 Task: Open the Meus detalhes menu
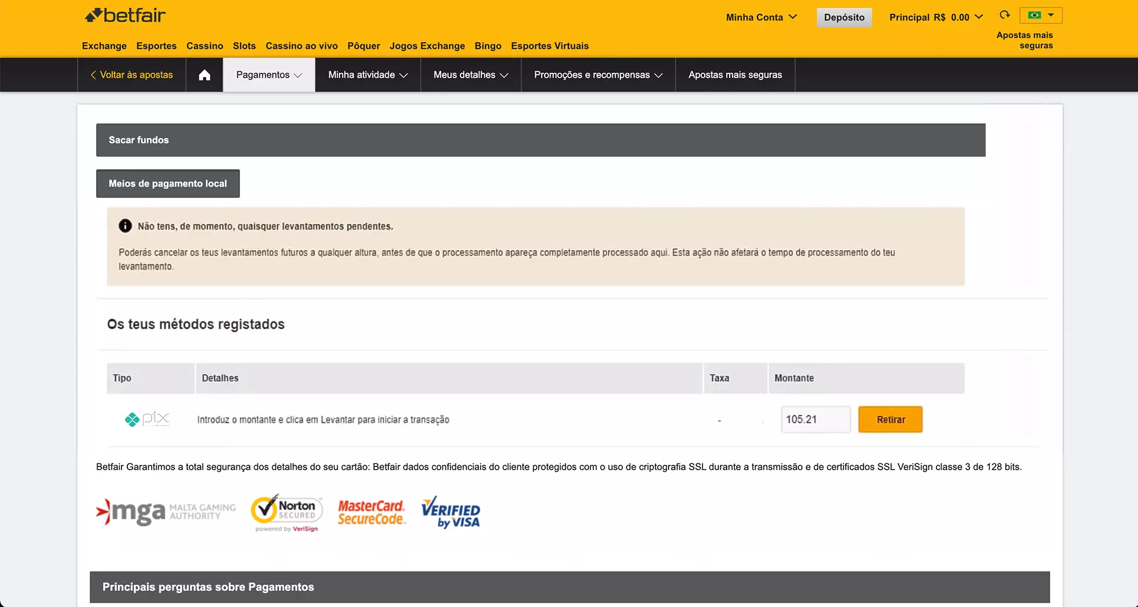[471, 75]
